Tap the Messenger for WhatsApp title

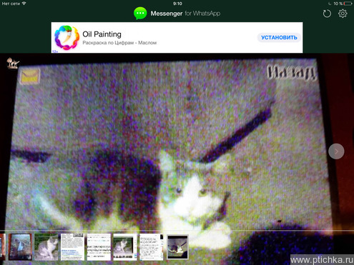[185, 14]
